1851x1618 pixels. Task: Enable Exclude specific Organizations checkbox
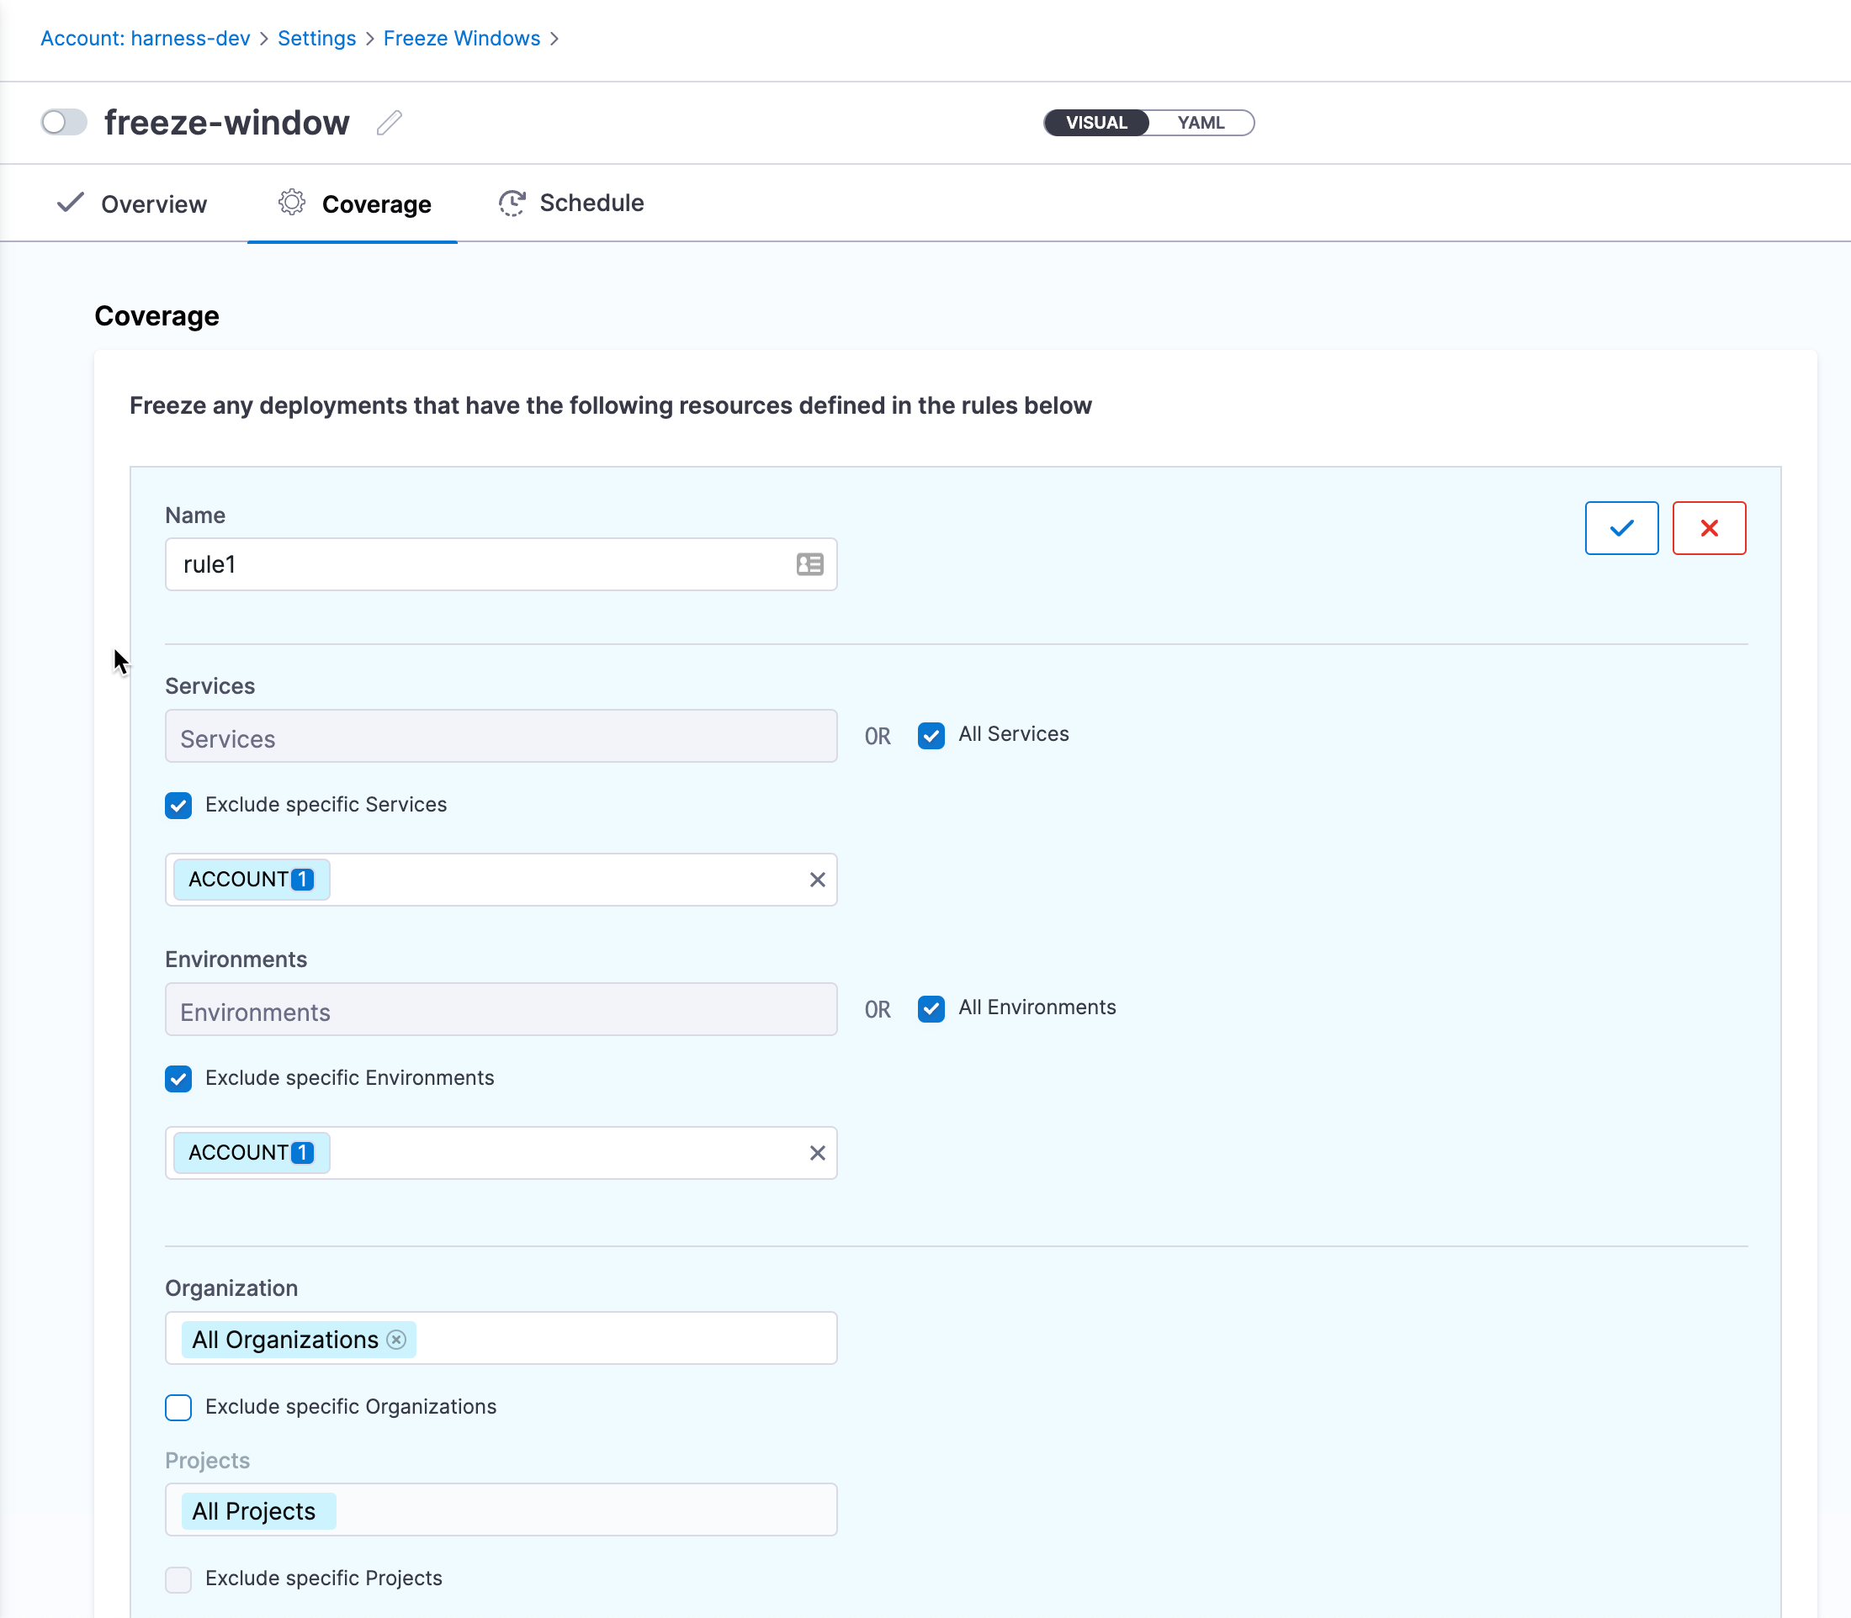click(x=179, y=1408)
